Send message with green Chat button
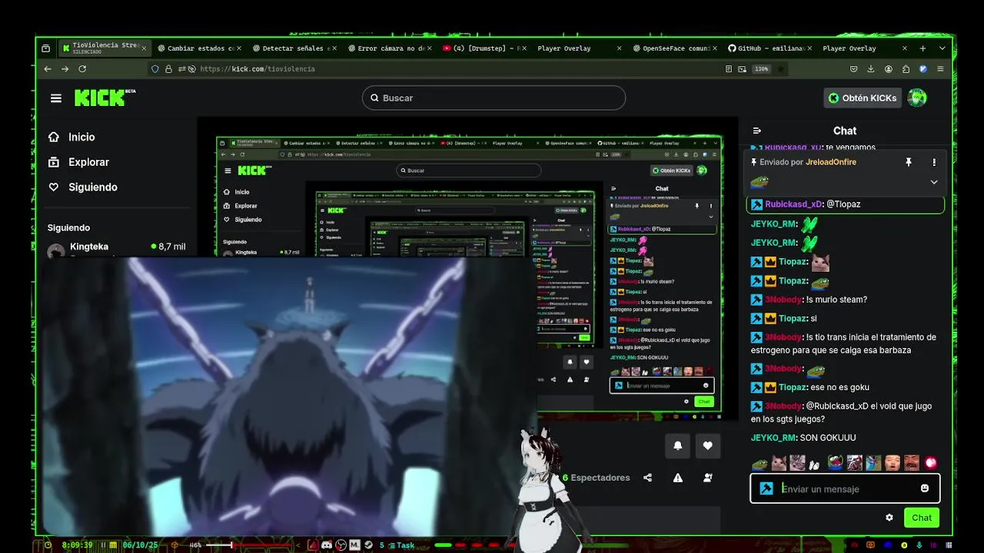 click(922, 518)
